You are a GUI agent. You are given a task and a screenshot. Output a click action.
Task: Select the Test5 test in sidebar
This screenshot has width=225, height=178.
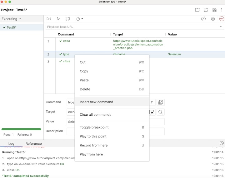[x=12, y=27]
